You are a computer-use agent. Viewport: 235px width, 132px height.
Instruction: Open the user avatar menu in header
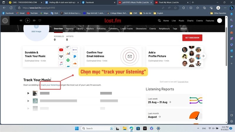point(219,21)
